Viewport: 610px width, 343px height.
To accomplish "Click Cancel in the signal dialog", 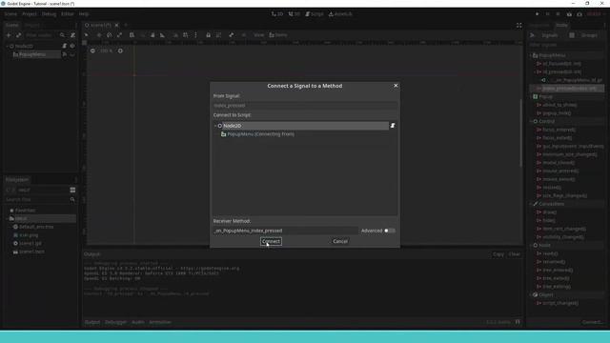I will 340,241.
